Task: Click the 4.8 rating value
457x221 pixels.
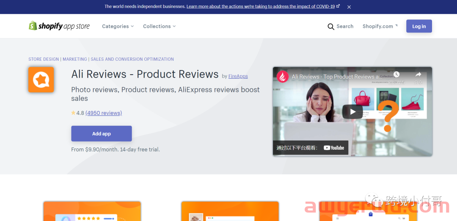Action: pyautogui.click(x=80, y=113)
